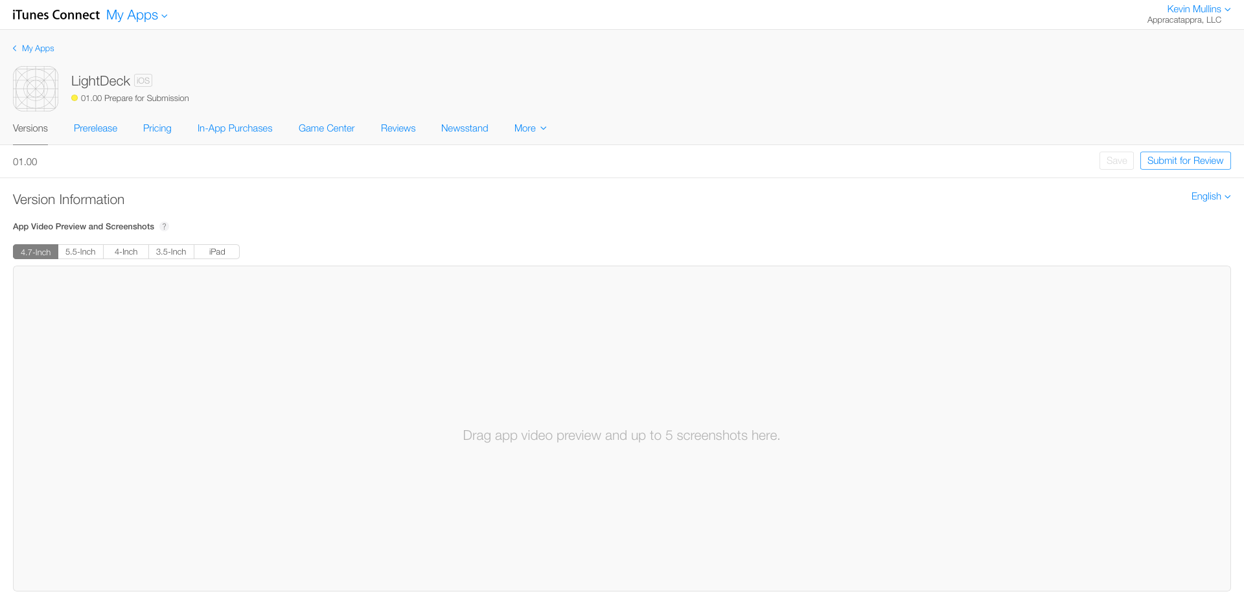Click the LightDeck app icon placeholder
Screen dimensions: 1244x596
coord(35,89)
